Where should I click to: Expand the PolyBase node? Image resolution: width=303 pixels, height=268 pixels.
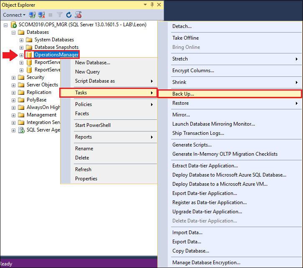tap(13, 101)
